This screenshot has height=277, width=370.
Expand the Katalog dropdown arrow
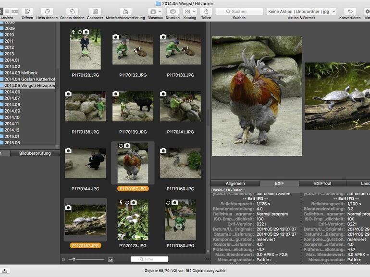click(x=194, y=12)
